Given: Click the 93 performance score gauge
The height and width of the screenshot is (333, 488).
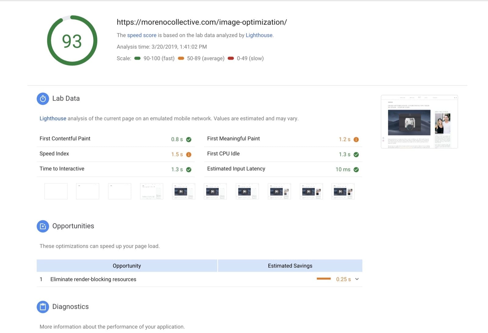Looking at the screenshot, I should coord(72,41).
